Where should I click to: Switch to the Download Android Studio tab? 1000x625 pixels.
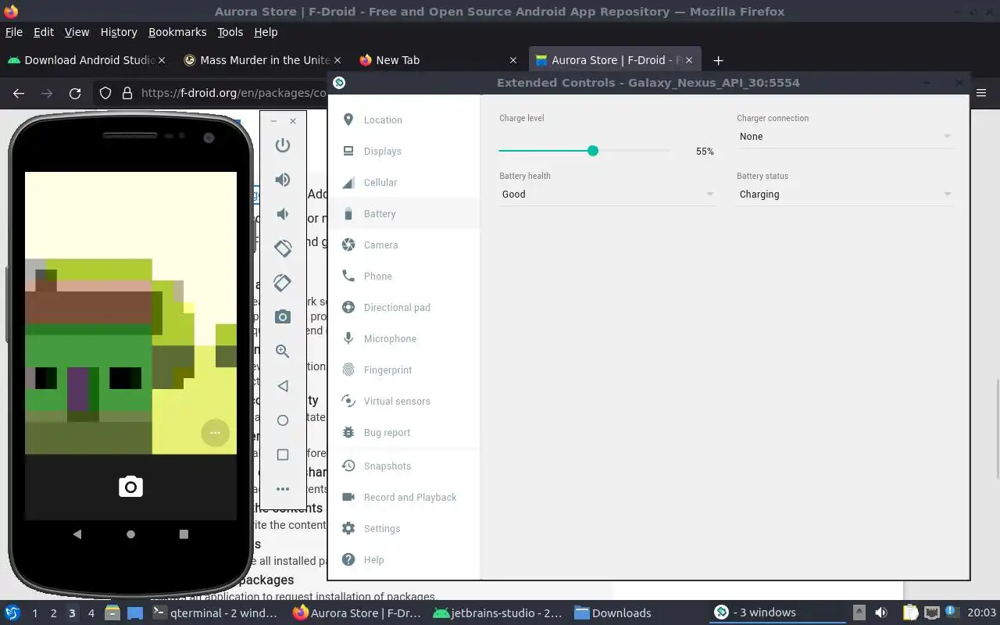86,60
